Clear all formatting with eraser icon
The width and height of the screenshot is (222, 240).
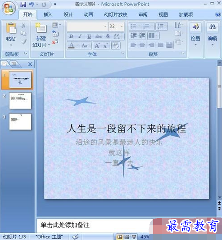pos(116,45)
